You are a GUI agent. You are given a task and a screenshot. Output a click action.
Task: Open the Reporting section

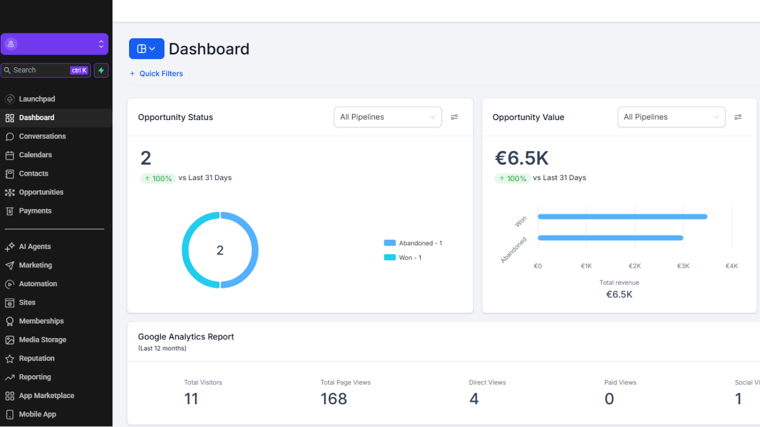tap(35, 376)
